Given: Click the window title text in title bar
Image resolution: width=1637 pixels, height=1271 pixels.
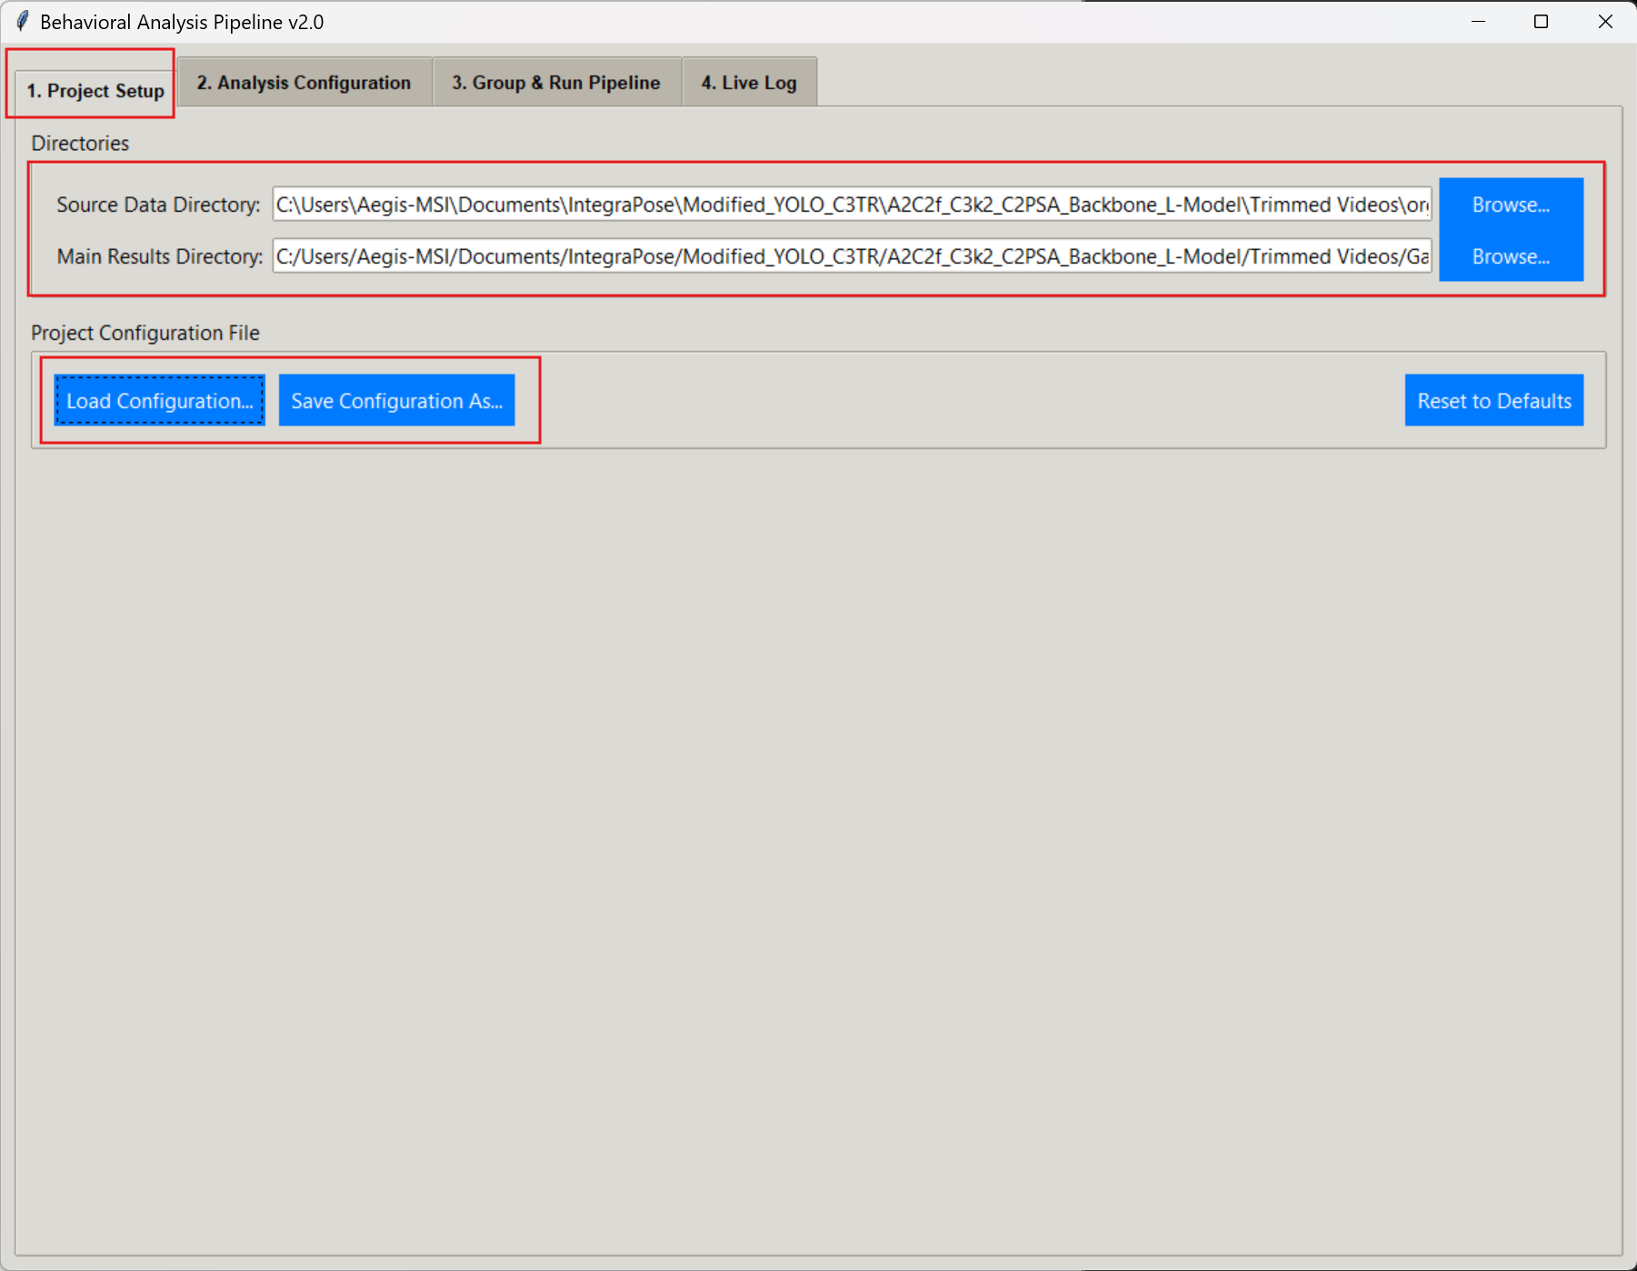Looking at the screenshot, I should (x=182, y=22).
